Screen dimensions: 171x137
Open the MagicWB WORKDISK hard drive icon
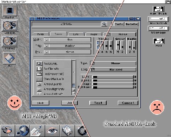pyautogui.click(x=10, y=26)
